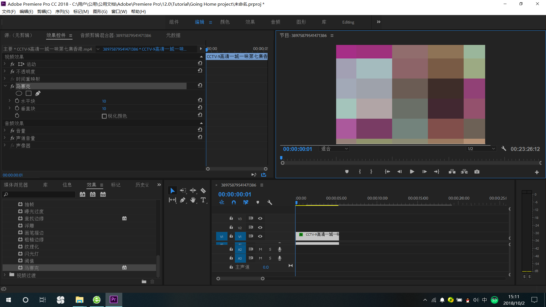Open Windows Start menu
This screenshot has width=546, height=307.
click(x=9, y=300)
